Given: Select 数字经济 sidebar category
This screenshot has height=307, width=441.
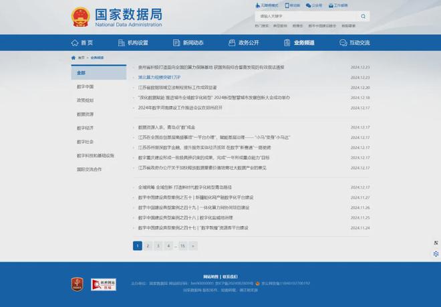Looking at the screenshot, I should point(86,128).
